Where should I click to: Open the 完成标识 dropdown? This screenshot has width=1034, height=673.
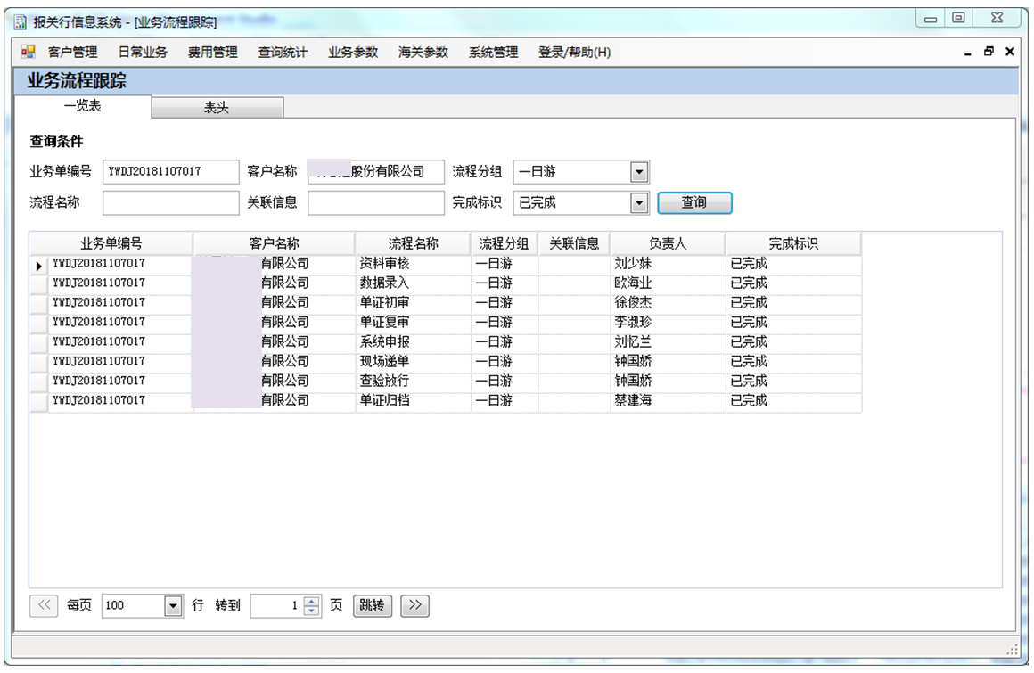point(638,203)
